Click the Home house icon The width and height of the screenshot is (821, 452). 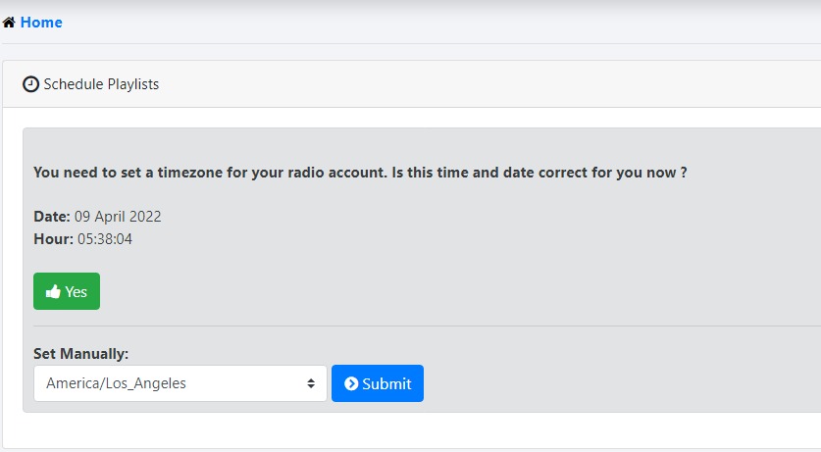9,23
